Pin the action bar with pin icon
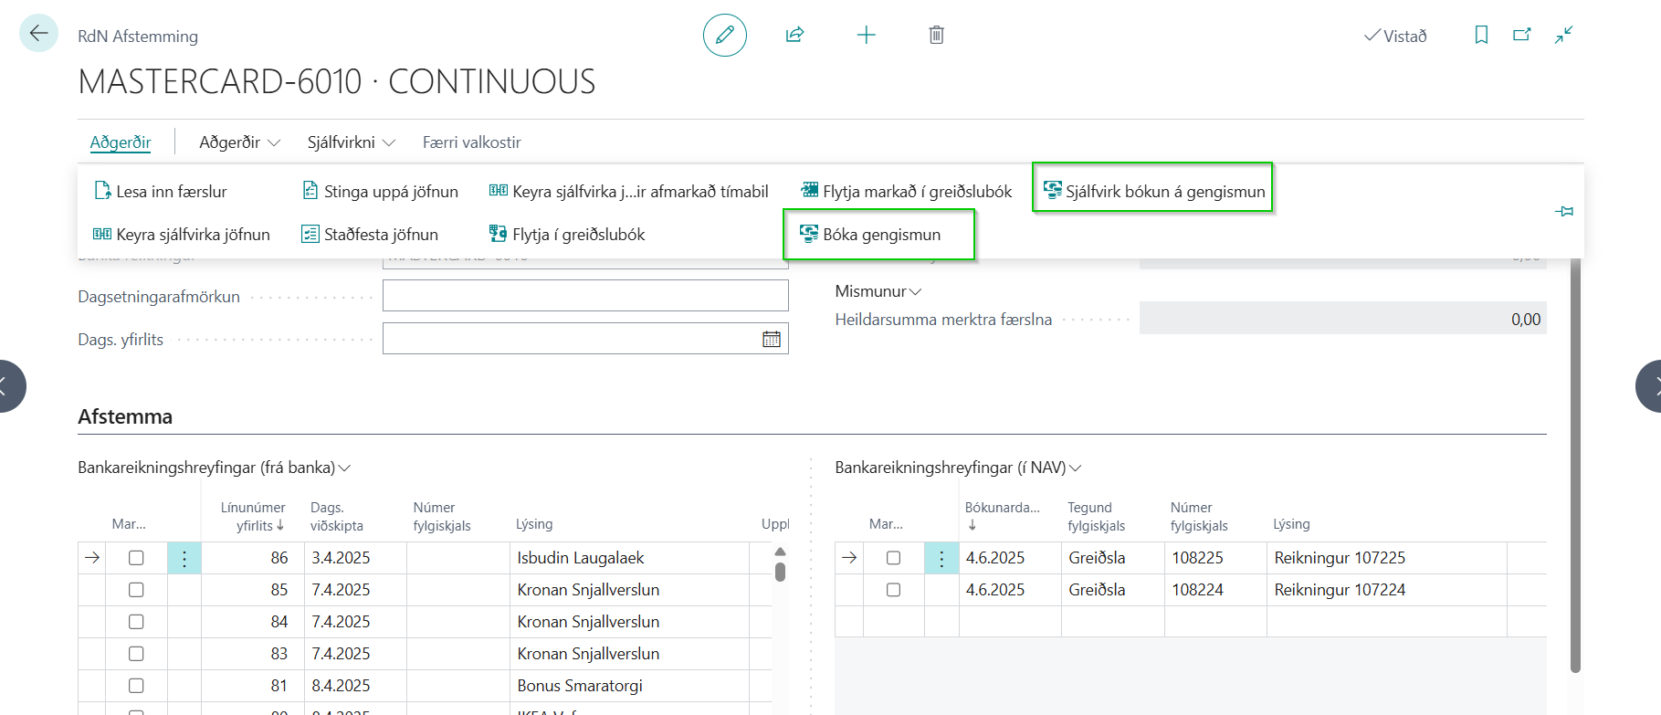Screen dimensions: 1661x715 (1563, 211)
